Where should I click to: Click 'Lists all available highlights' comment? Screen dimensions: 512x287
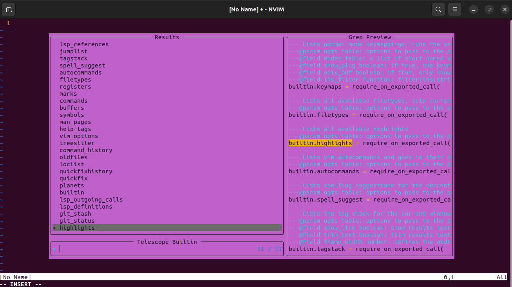349,129
